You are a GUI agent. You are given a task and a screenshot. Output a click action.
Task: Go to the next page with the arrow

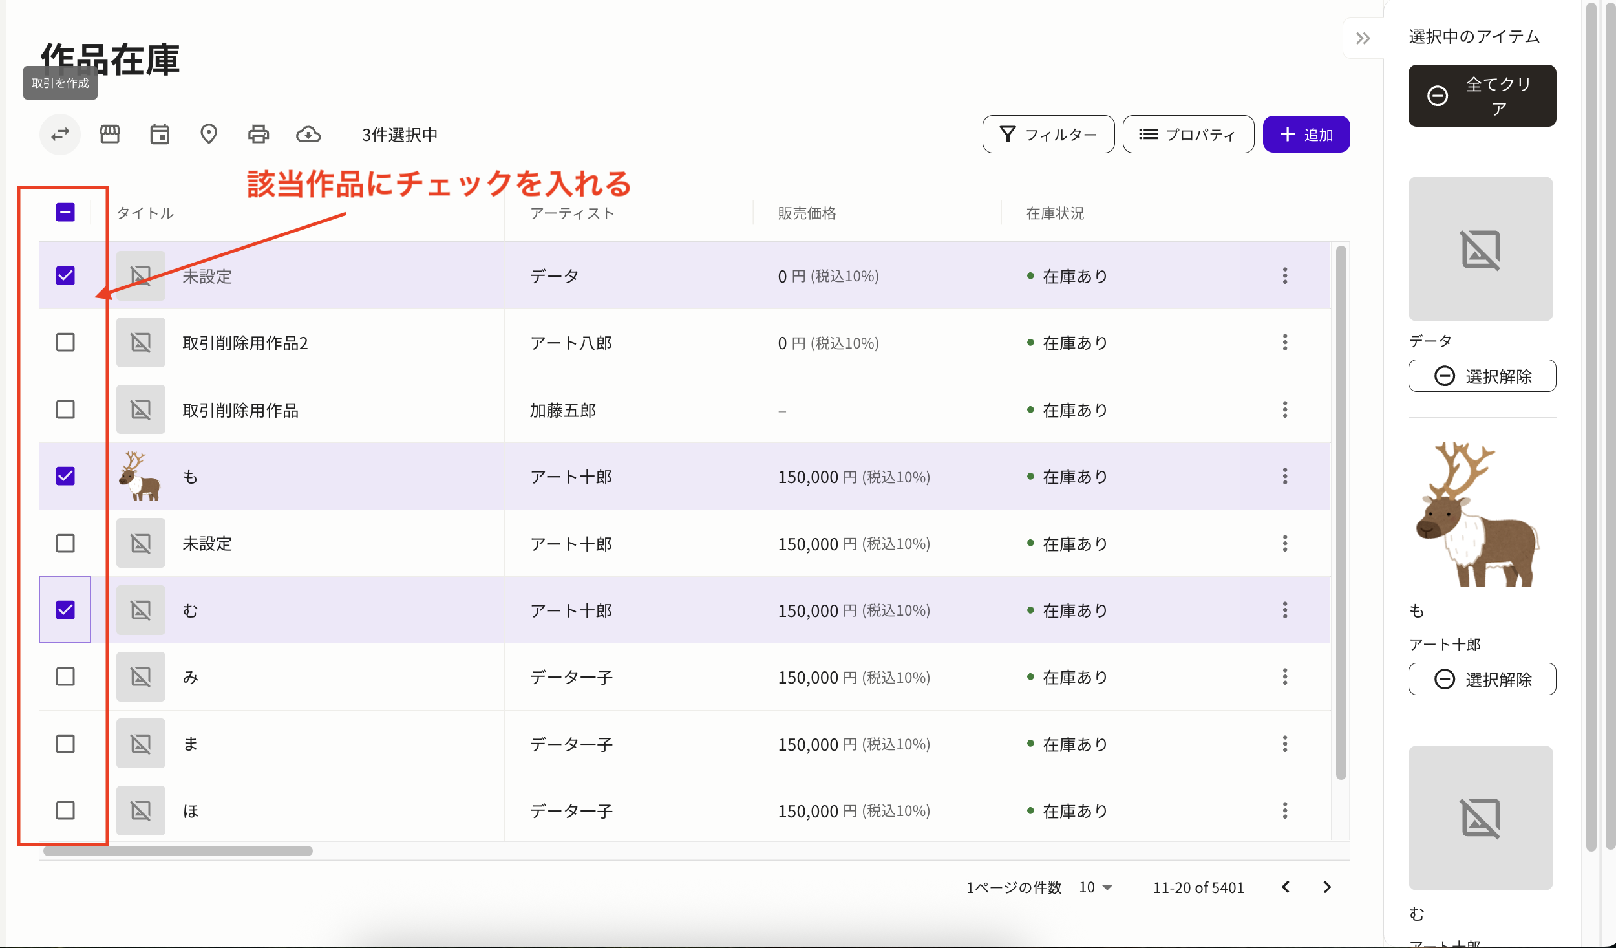point(1328,887)
